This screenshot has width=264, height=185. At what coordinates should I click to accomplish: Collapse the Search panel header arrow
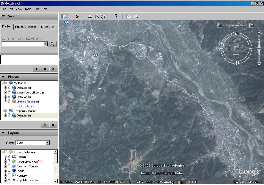(x=3, y=16)
